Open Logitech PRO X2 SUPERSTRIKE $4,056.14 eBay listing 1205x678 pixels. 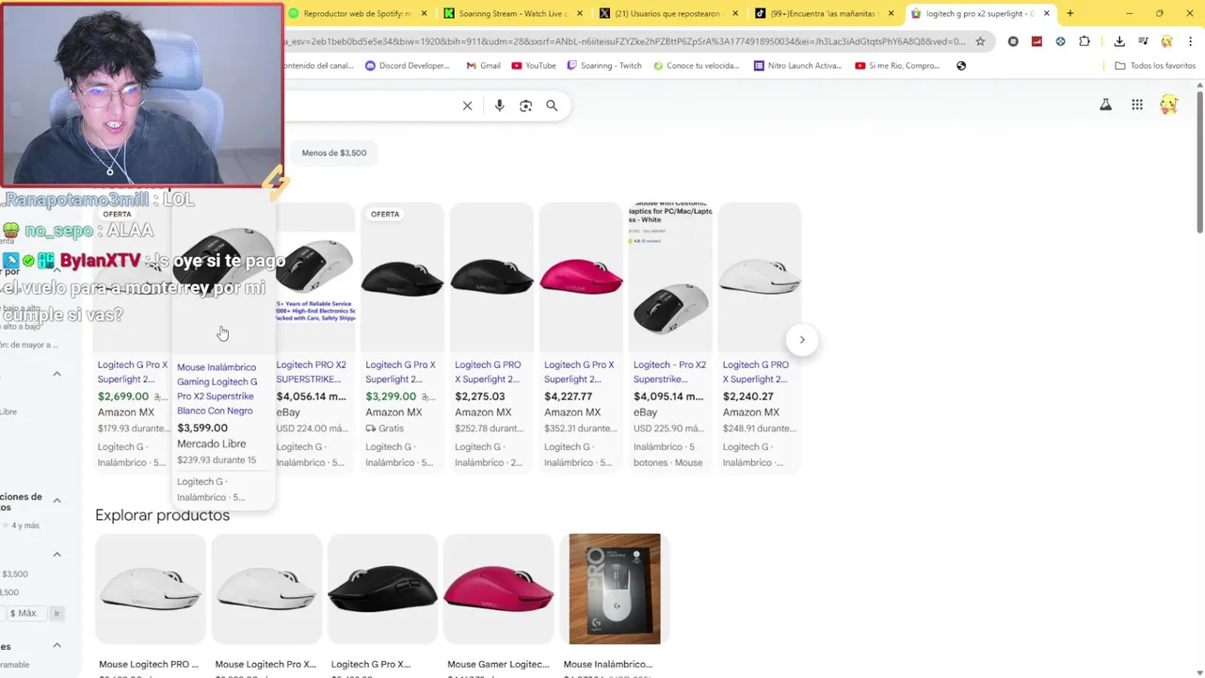click(x=314, y=336)
